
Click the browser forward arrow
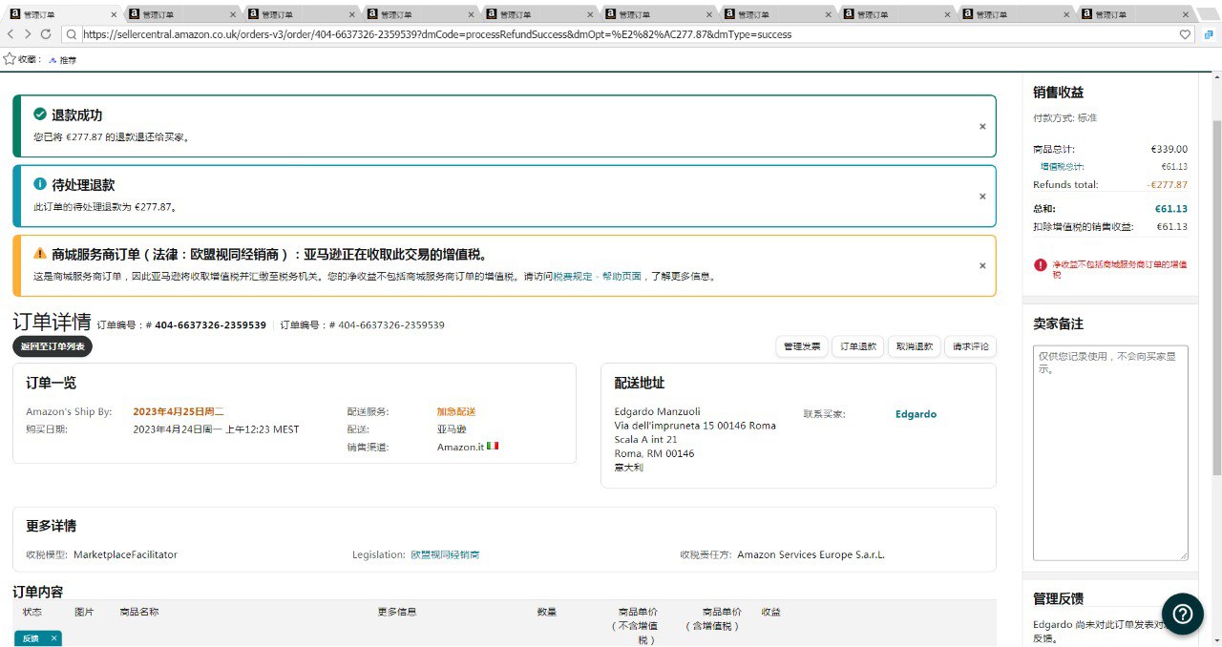(28, 34)
